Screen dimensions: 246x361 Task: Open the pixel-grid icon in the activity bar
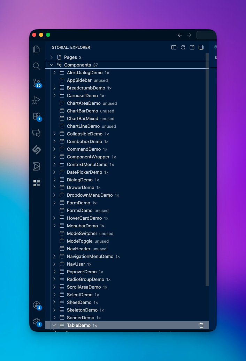pyautogui.click(x=36, y=183)
